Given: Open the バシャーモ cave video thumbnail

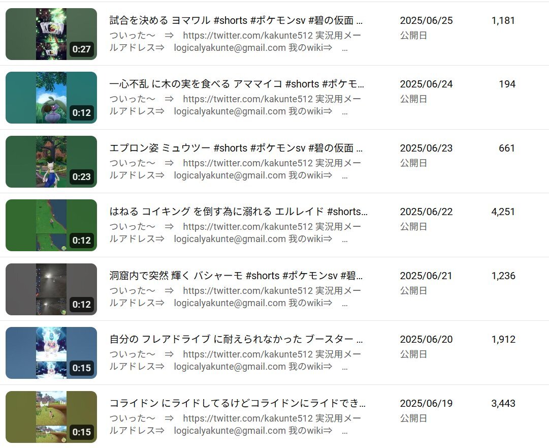Looking at the screenshot, I should [51, 289].
